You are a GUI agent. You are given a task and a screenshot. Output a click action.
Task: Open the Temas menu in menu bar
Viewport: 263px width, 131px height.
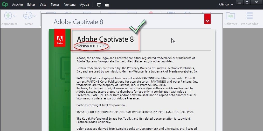pos(55,5)
